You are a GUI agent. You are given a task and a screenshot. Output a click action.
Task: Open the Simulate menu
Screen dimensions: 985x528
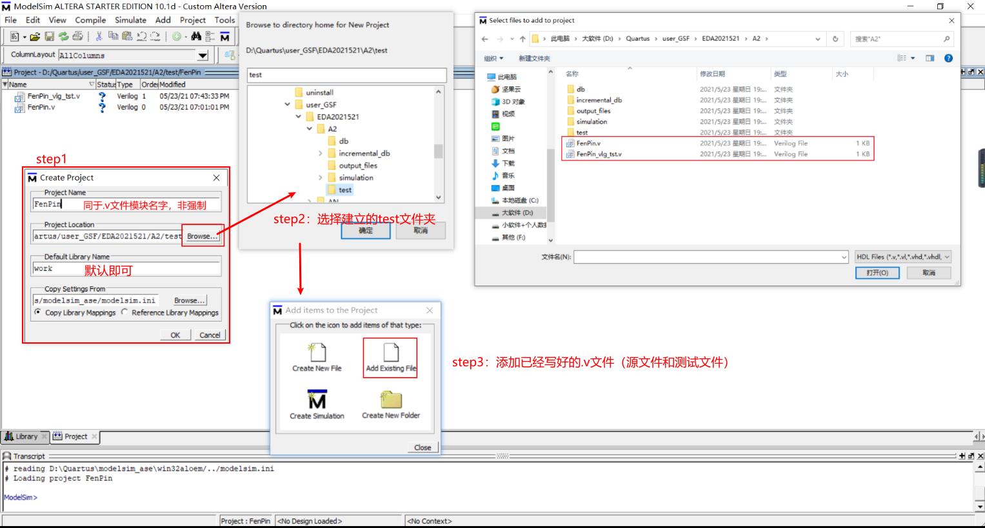(130, 20)
